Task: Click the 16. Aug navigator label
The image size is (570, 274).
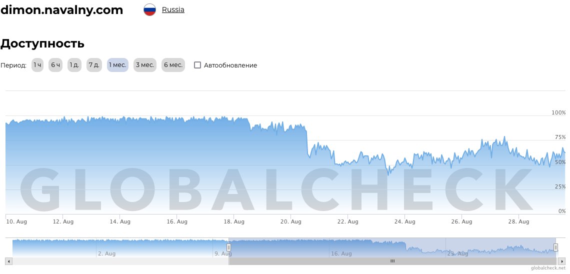Action: 341,253
